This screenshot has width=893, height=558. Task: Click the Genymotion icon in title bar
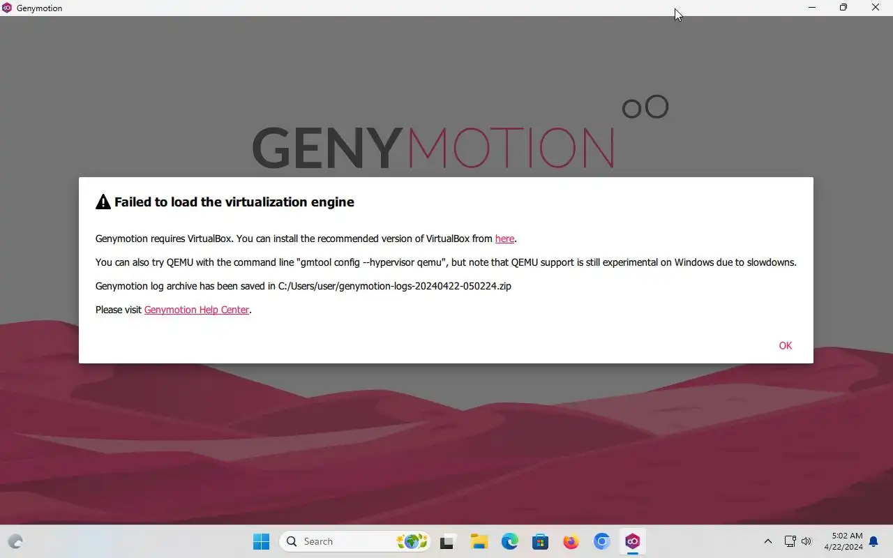click(x=7, y=8)
